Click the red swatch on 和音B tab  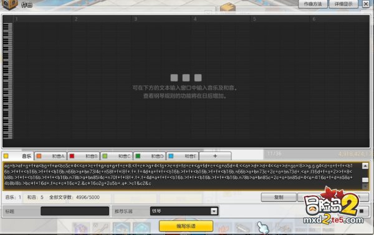pyautogui.click(x=72, y=156)
